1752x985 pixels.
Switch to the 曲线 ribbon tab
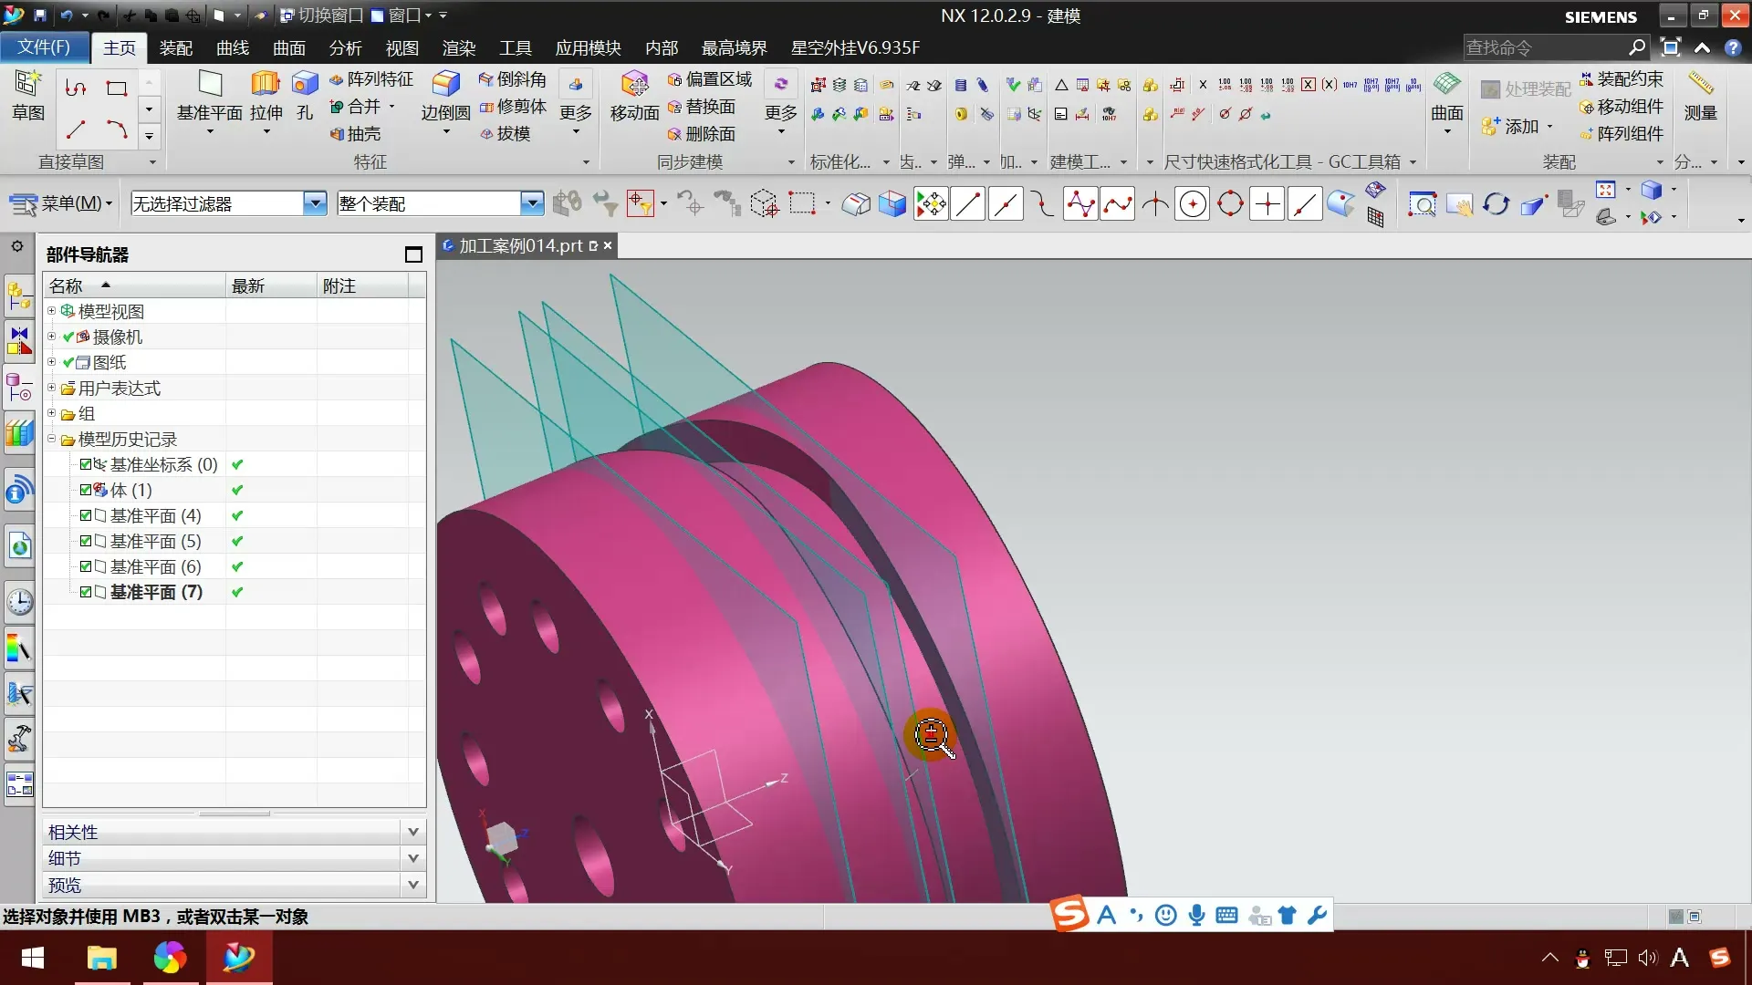[233, 47]
